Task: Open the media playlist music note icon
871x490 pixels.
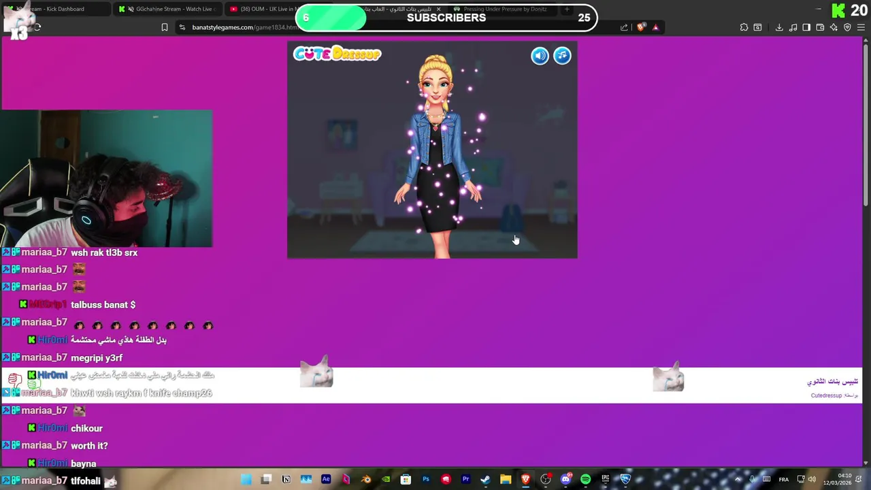Action: pyautogui.click(x=793, y=27)
